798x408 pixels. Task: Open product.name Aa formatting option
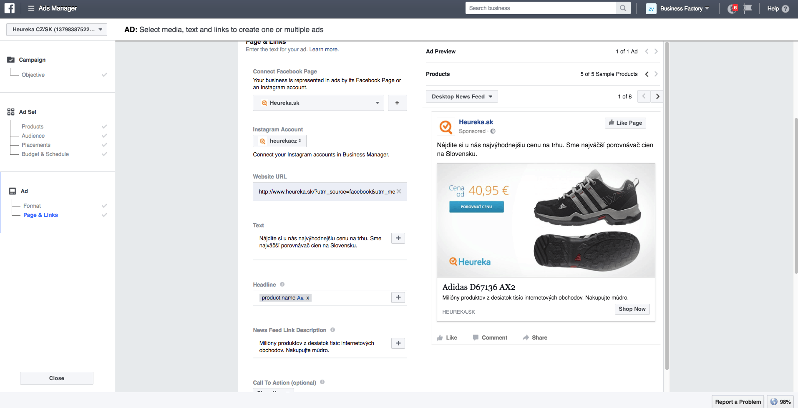tap(300, 298)
